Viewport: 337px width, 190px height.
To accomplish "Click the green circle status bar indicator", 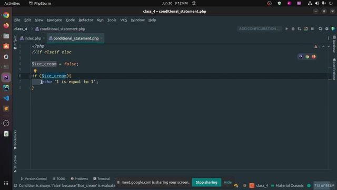I will click(309, 185).
